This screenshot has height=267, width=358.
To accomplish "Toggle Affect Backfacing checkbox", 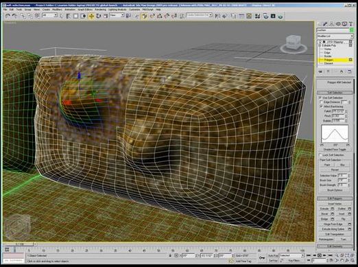I will (x=321, y=106).
